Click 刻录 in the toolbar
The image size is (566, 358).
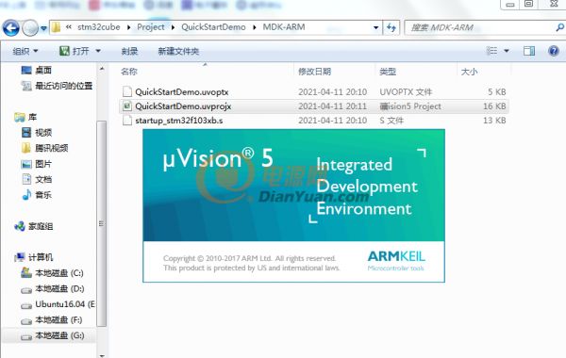tap(129, 51)
